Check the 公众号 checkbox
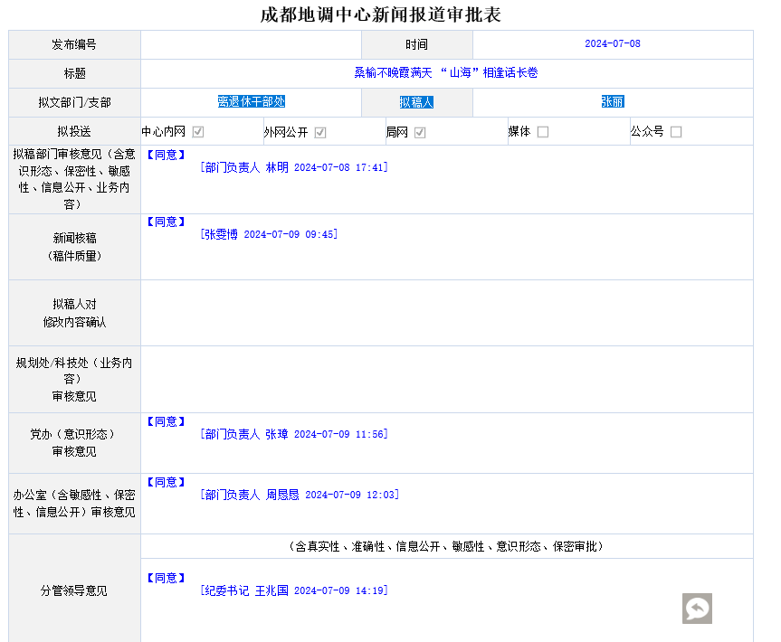Viewport: 781px width, 642px height. [676, 132]
